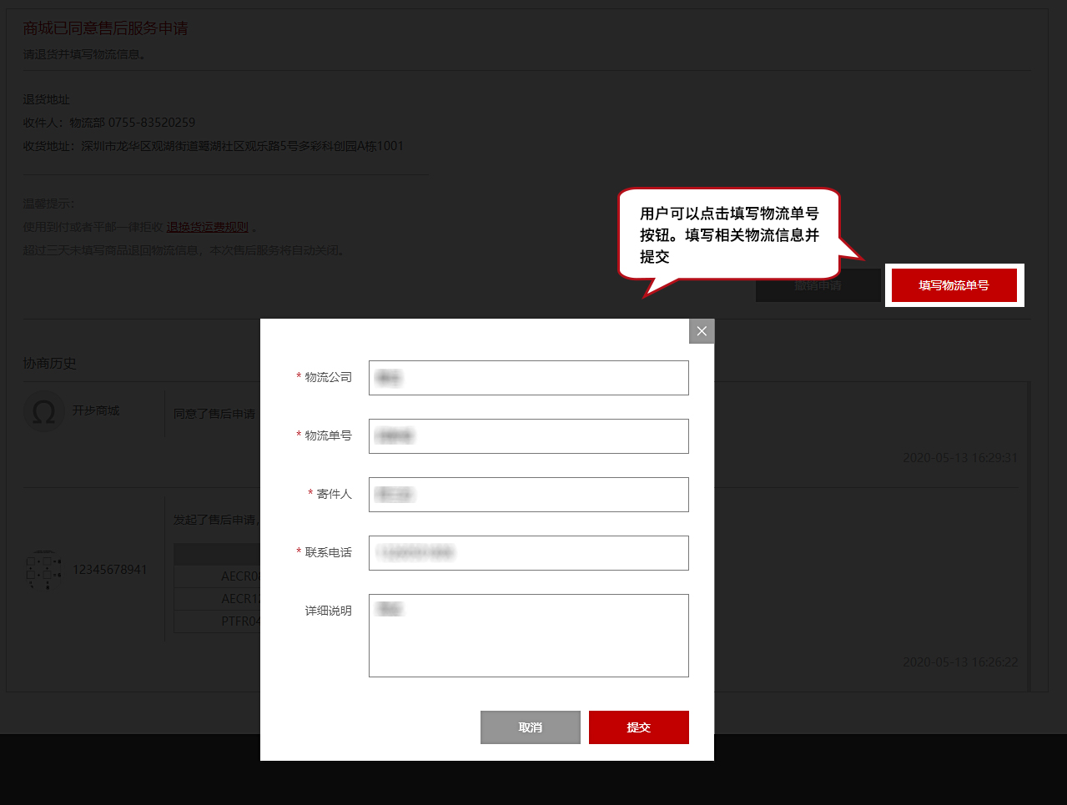The height and width of the screenshot is (805, 1067).
Task: Click the avatar of user 12345678941
Action: [43, 570]
